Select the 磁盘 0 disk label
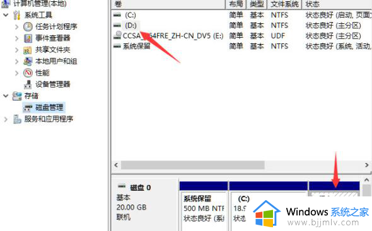 point(141,188)
